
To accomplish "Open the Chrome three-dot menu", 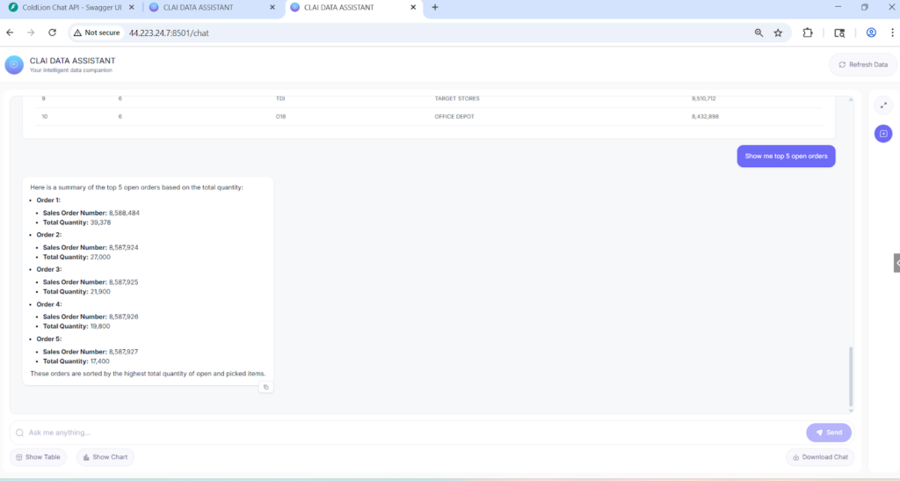I will tap(891, 33).
